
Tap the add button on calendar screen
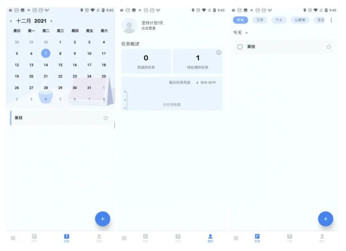(x=102, y=218)
